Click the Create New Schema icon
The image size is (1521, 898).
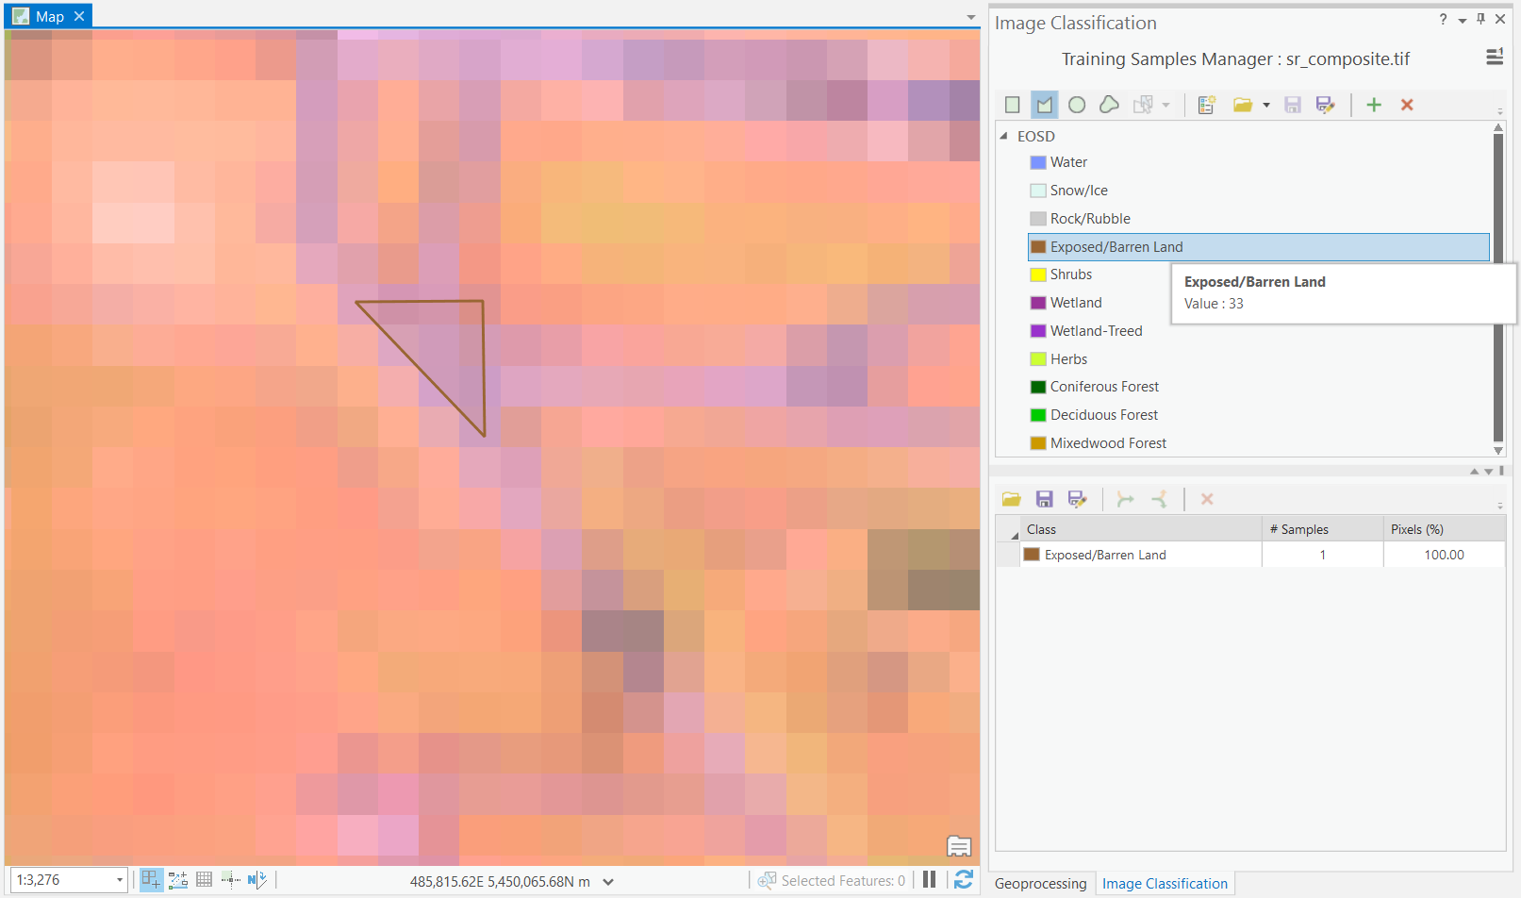1206,105
